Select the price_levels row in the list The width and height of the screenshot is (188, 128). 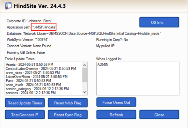33,85
